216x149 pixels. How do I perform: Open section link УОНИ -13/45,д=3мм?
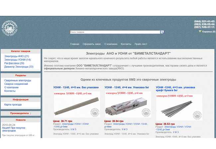point(173,128)
